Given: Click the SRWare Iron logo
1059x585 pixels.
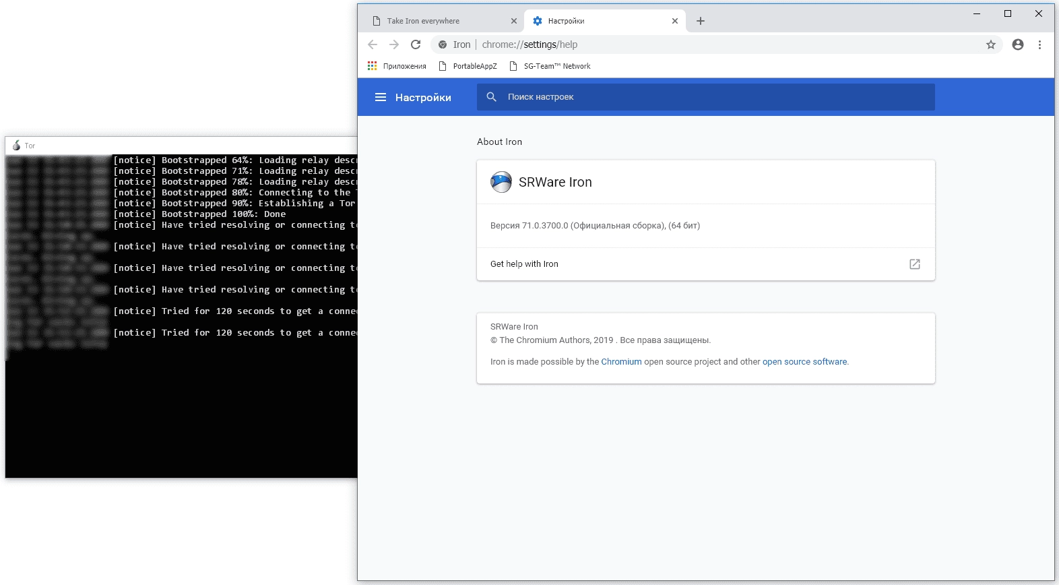Looking at the screenshot, I should coord(501,182).
